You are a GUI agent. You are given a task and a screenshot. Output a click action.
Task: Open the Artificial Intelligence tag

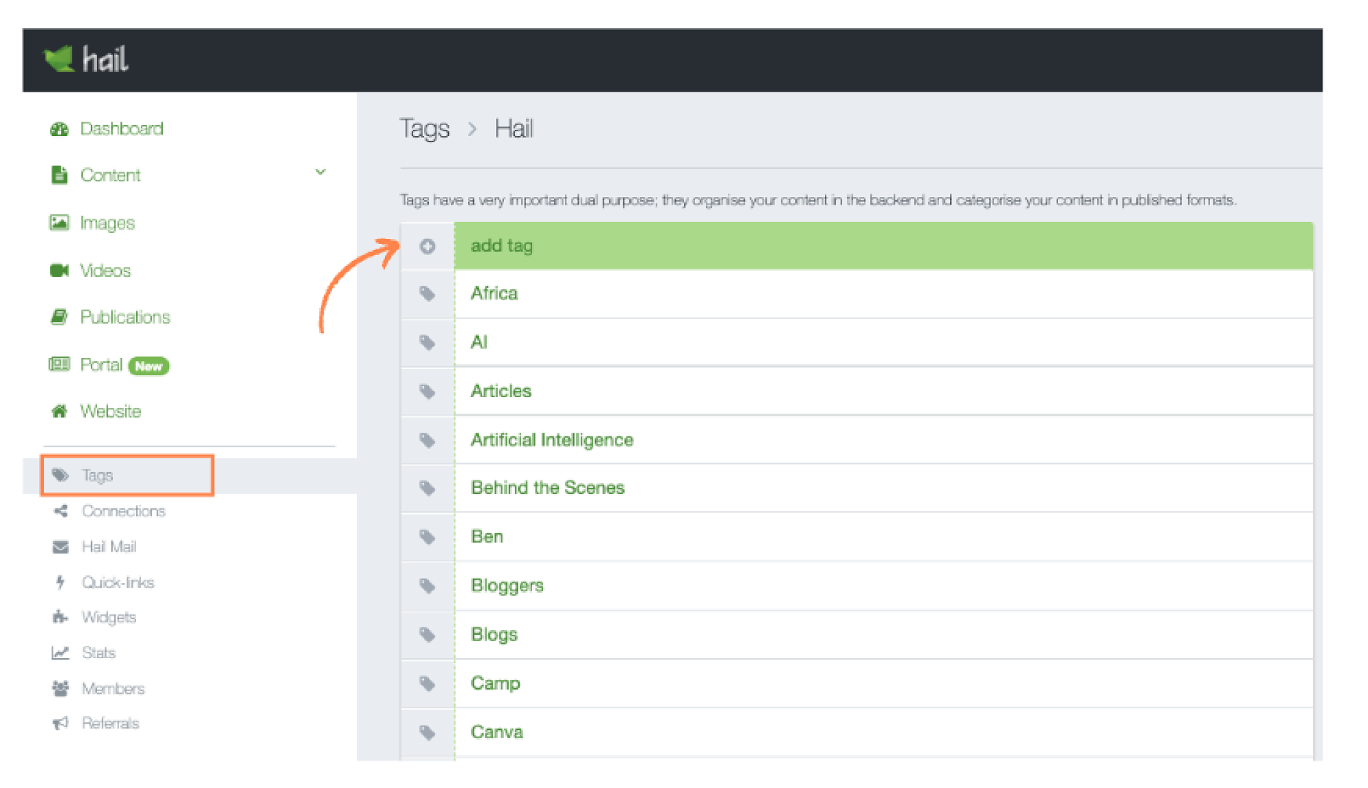pyautogui.click(x=551, y=439)
